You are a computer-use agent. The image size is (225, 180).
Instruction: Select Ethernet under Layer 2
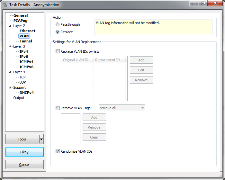click(27, 31)
